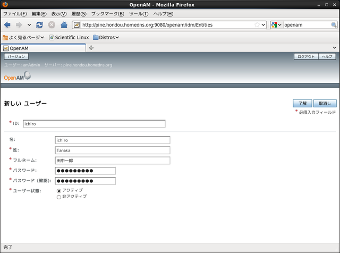Click the 了解 button

click(302, 103)
